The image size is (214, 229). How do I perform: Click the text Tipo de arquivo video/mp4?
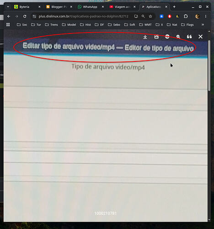click(108, 67)
